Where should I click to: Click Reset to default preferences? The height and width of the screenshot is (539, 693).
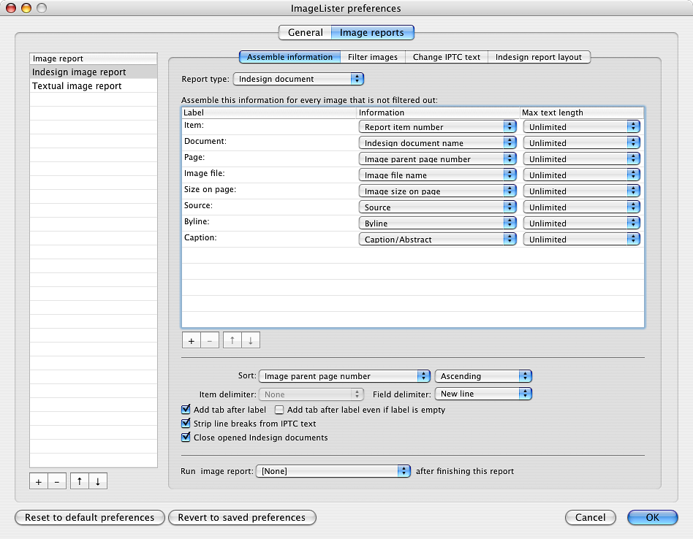(90, 517)
